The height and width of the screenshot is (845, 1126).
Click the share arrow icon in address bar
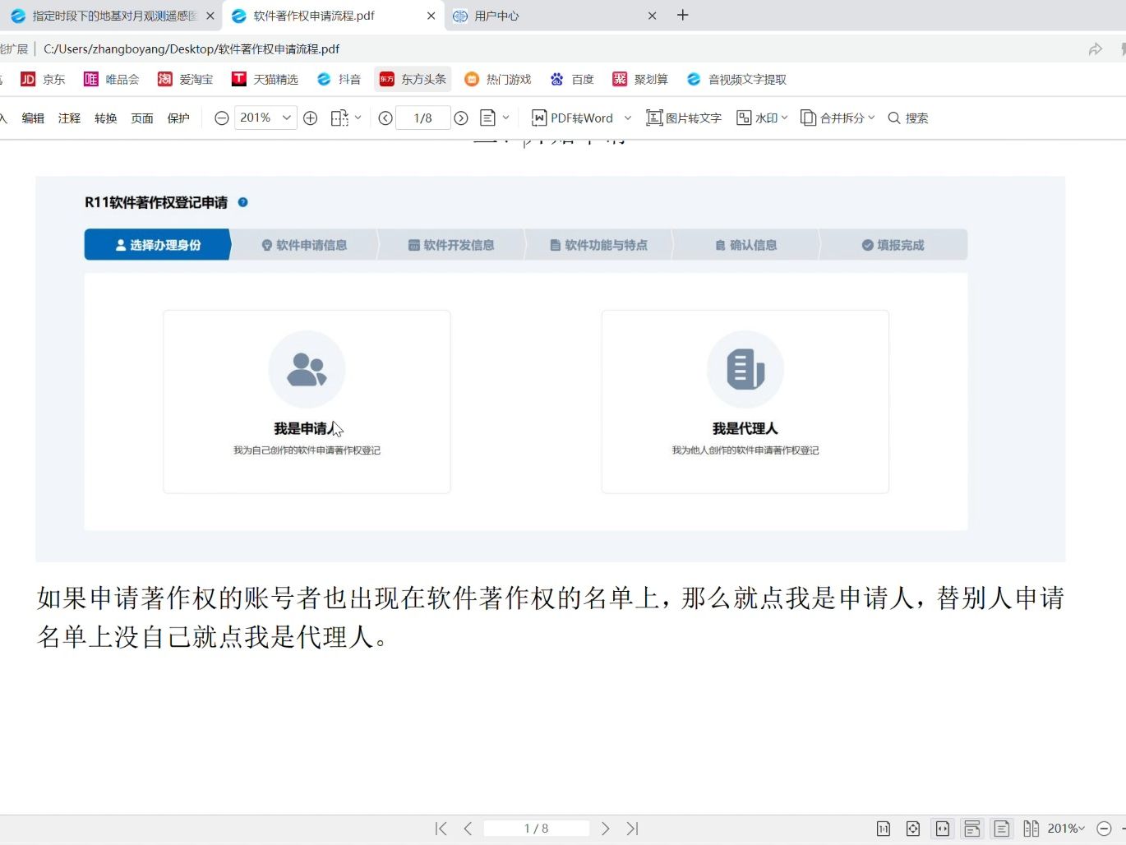(1096, 49)
